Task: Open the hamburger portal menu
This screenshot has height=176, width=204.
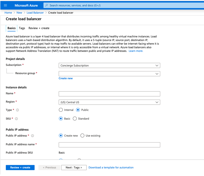Action: [x=5, y=5]
